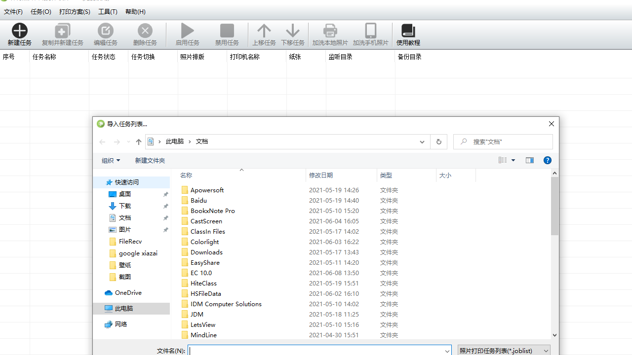This screenshot has width=632, height=355.
Task: Click the refresh icon beside the address bar
Action: pos(438,142)
